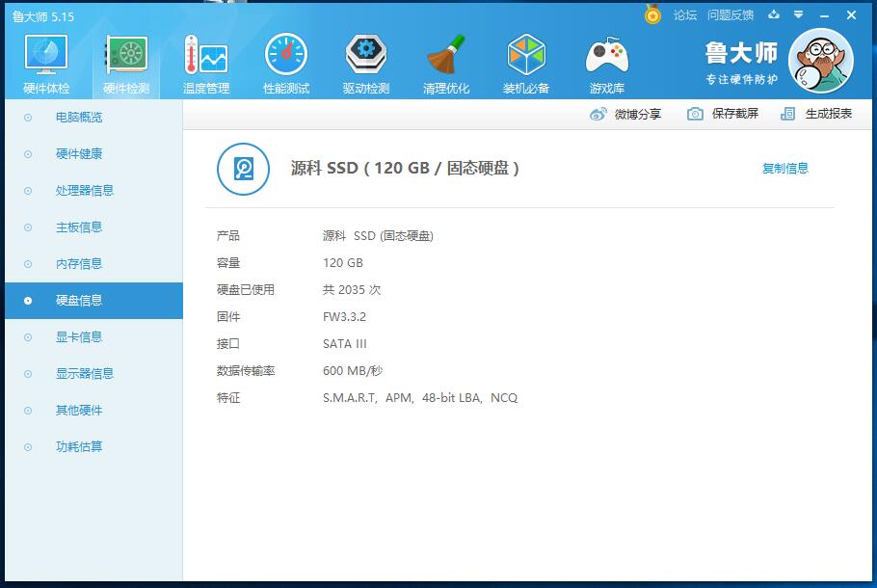Click the 鲁大师 mascot avatar
The width and height of the screenshot is (877, 588).
click(820, 61)
